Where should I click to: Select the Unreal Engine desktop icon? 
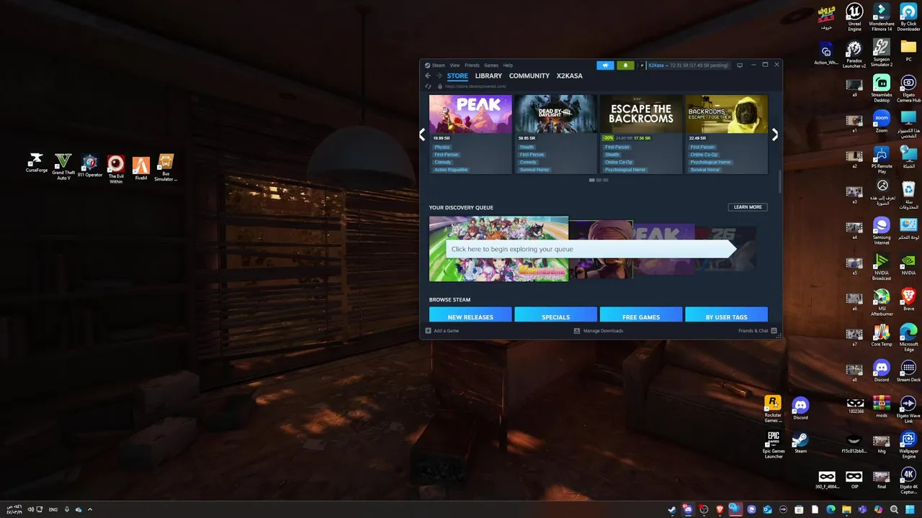coord(854,17)
